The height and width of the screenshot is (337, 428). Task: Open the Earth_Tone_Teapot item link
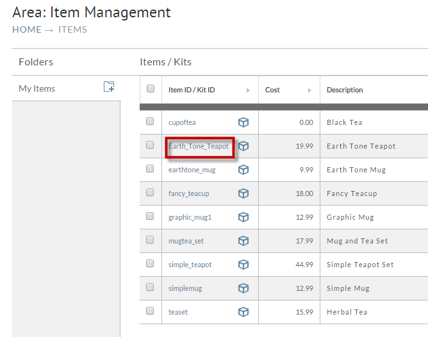pos(199,146)
